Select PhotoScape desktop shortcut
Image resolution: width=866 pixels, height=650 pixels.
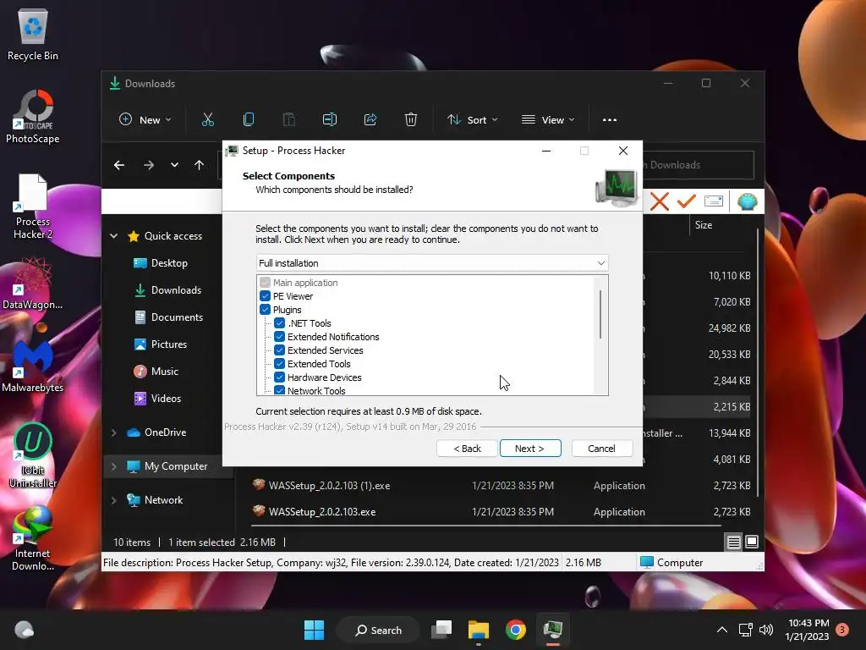tap(33, 117)
